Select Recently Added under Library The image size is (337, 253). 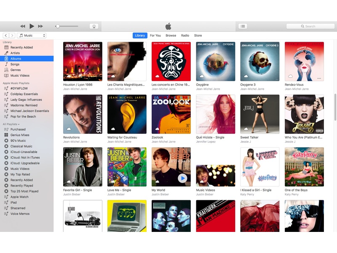click(27, 47)
